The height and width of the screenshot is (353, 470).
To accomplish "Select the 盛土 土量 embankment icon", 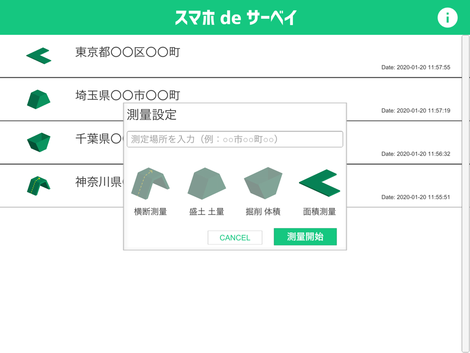I will [206, 184].
